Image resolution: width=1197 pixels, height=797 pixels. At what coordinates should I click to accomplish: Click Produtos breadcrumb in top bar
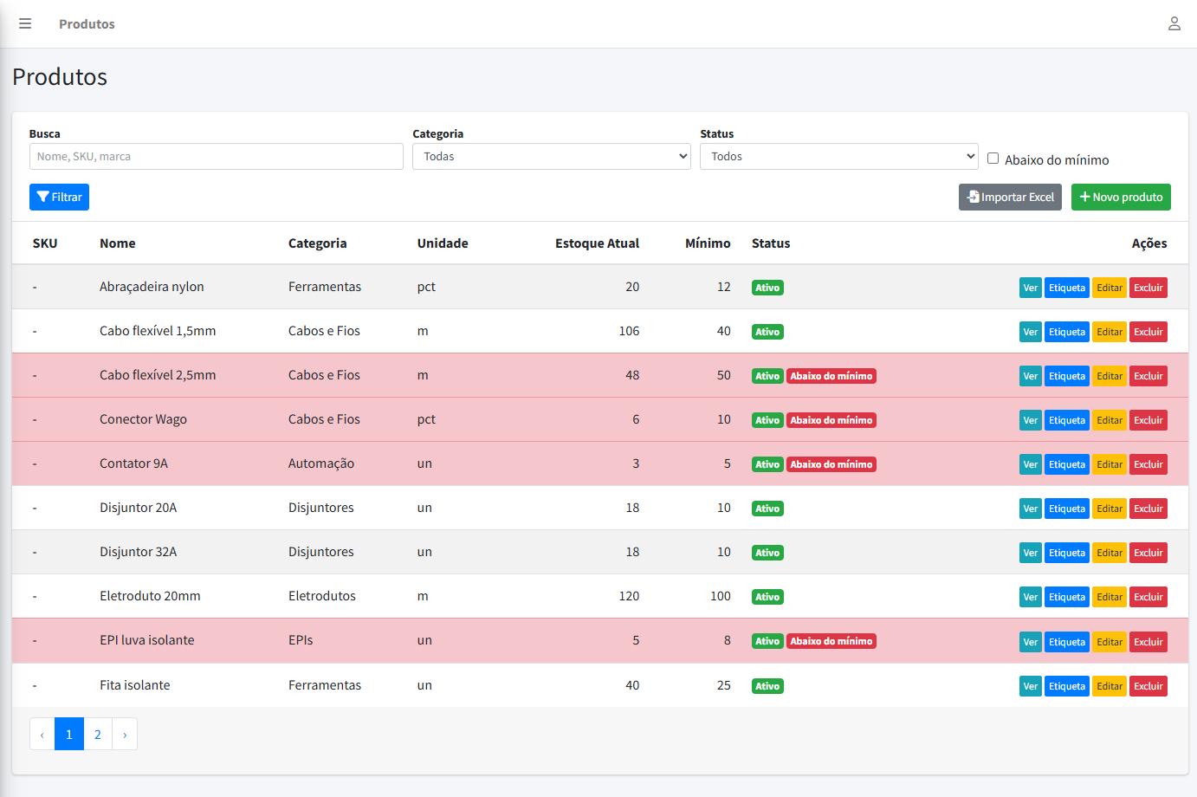coord(87,24)
